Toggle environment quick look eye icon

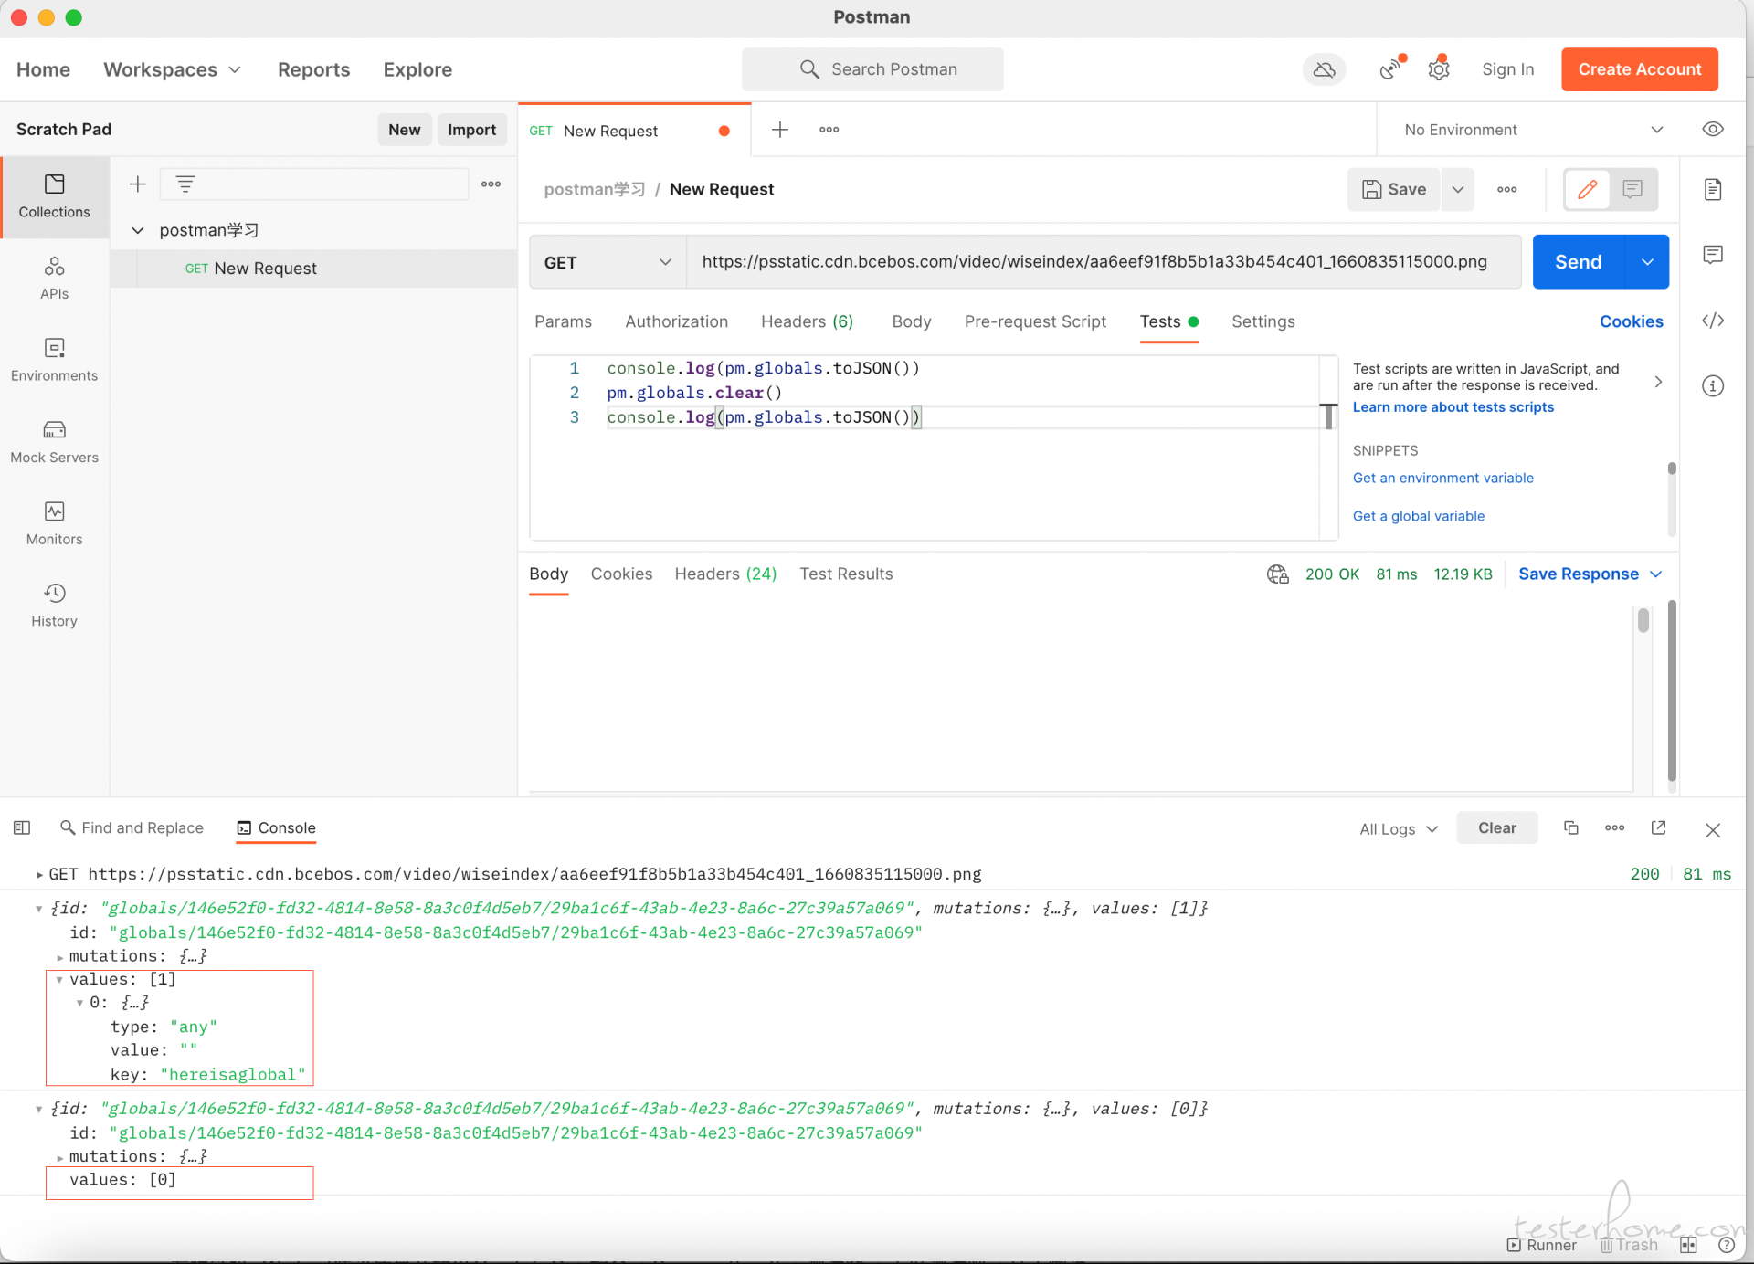point(1713,130)
